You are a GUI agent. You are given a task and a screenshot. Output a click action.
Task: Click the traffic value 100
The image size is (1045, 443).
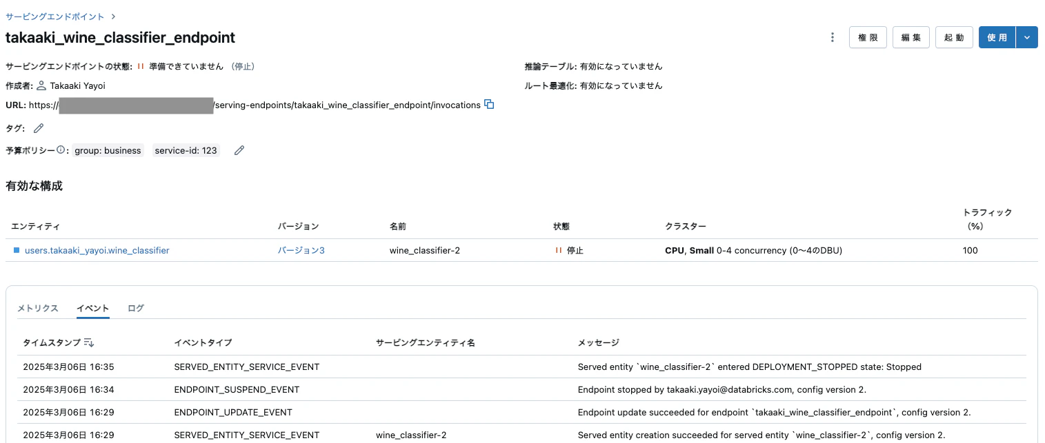tap(971, 250)
